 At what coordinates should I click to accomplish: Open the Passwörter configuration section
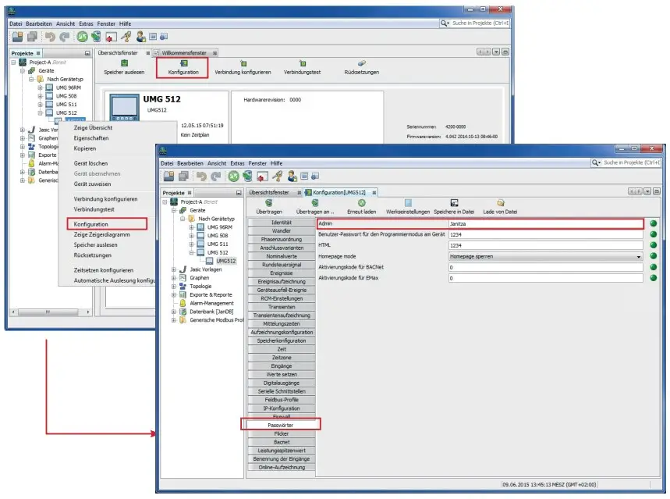pyautogui.click(x=281, y=425)
